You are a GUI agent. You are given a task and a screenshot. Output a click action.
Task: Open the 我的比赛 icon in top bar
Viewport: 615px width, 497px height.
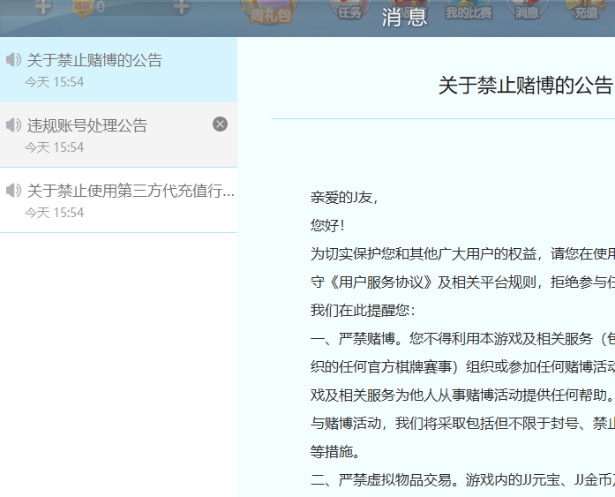click(x=468, y=9)
